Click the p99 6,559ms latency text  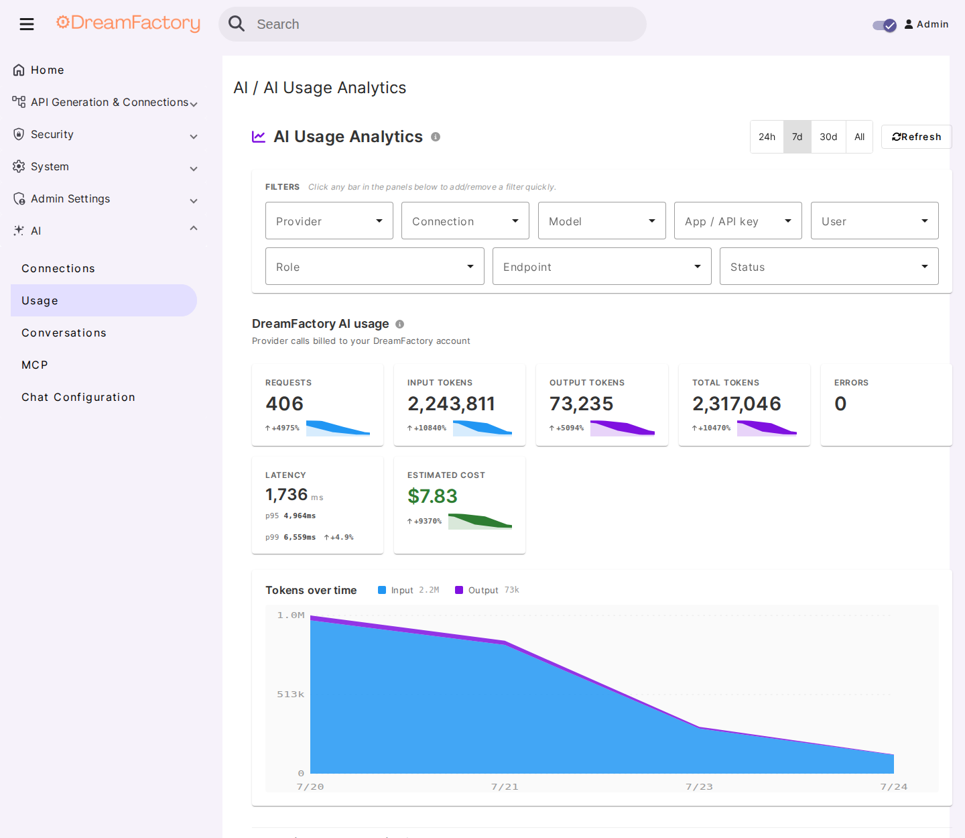pos(291,537)
